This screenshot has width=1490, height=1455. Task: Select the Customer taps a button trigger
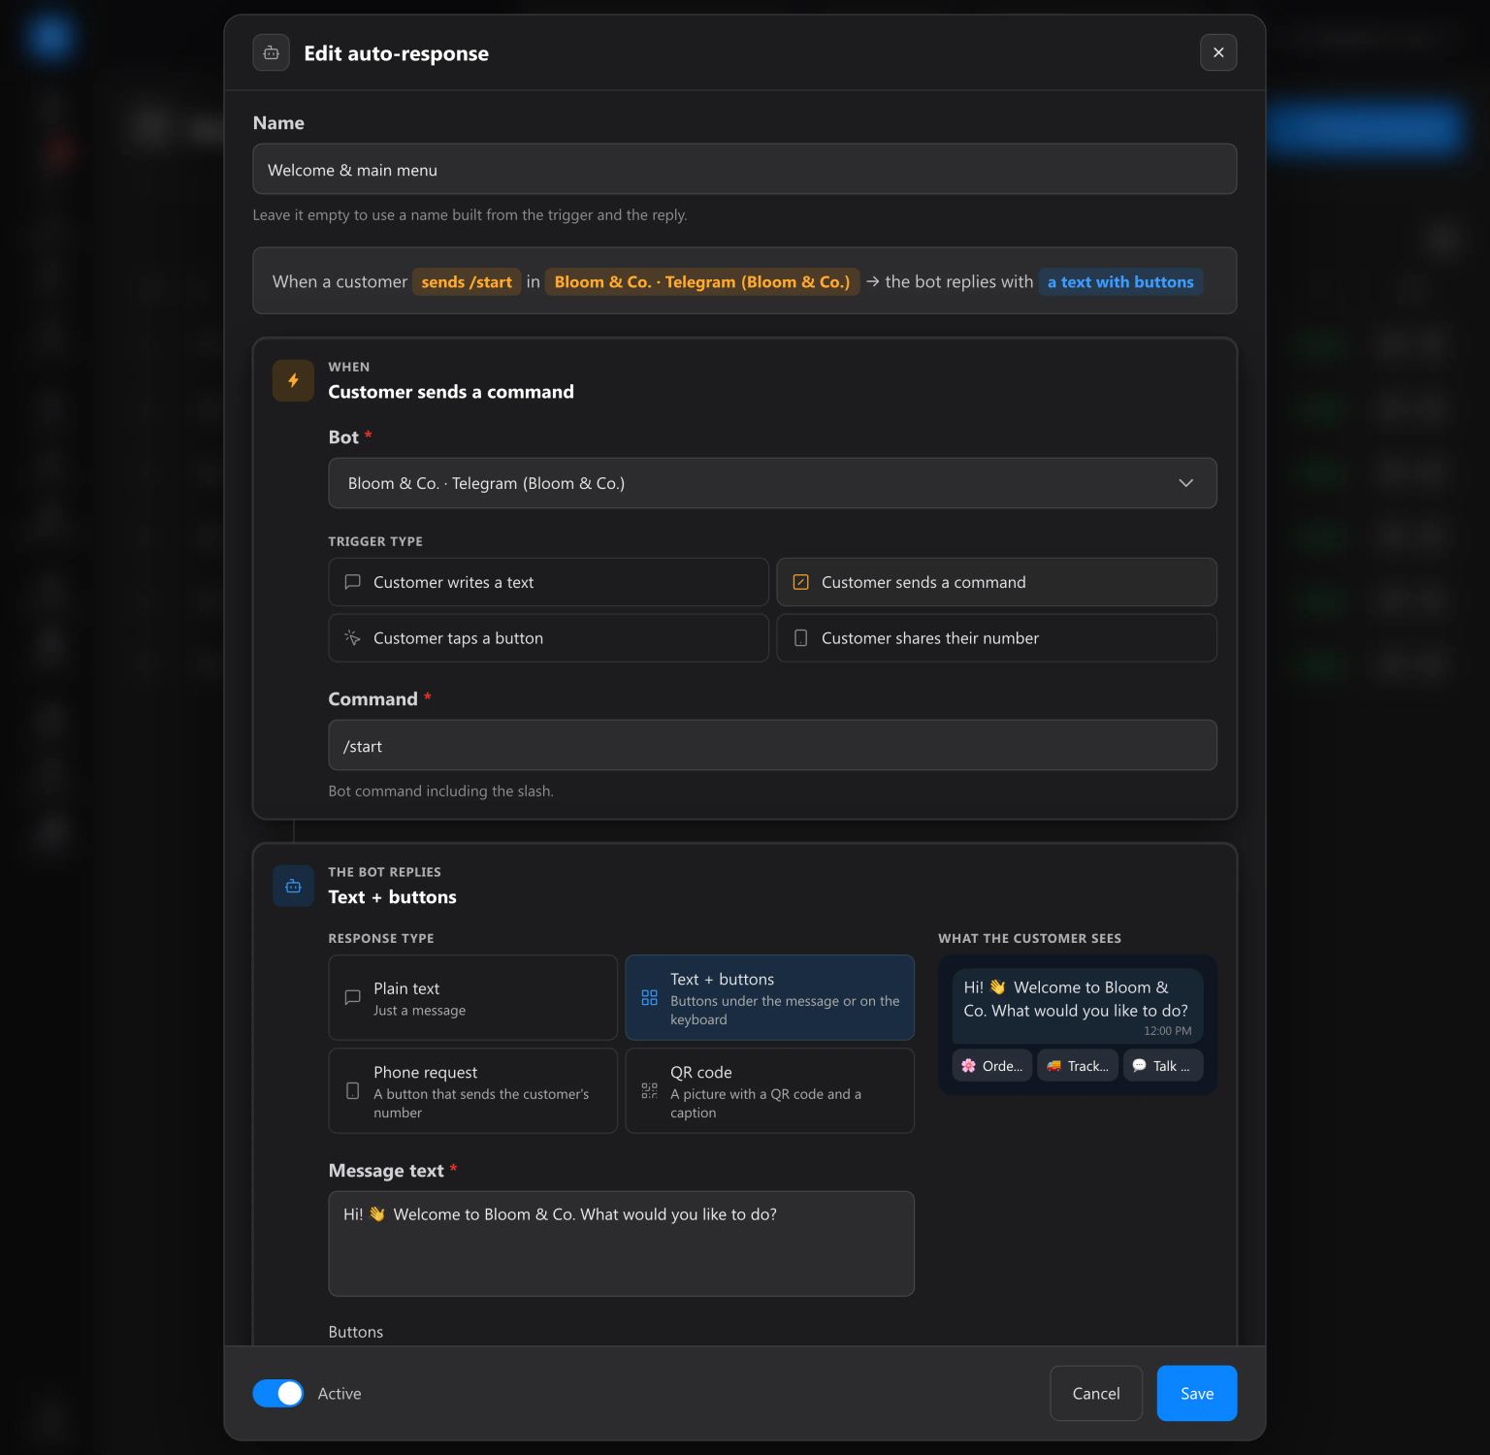tap(548, 638)
